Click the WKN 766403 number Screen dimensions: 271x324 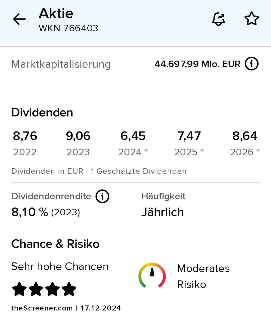click(68, 28)
